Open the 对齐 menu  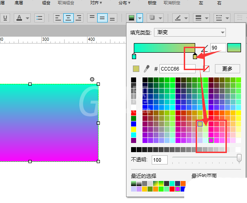96,3
